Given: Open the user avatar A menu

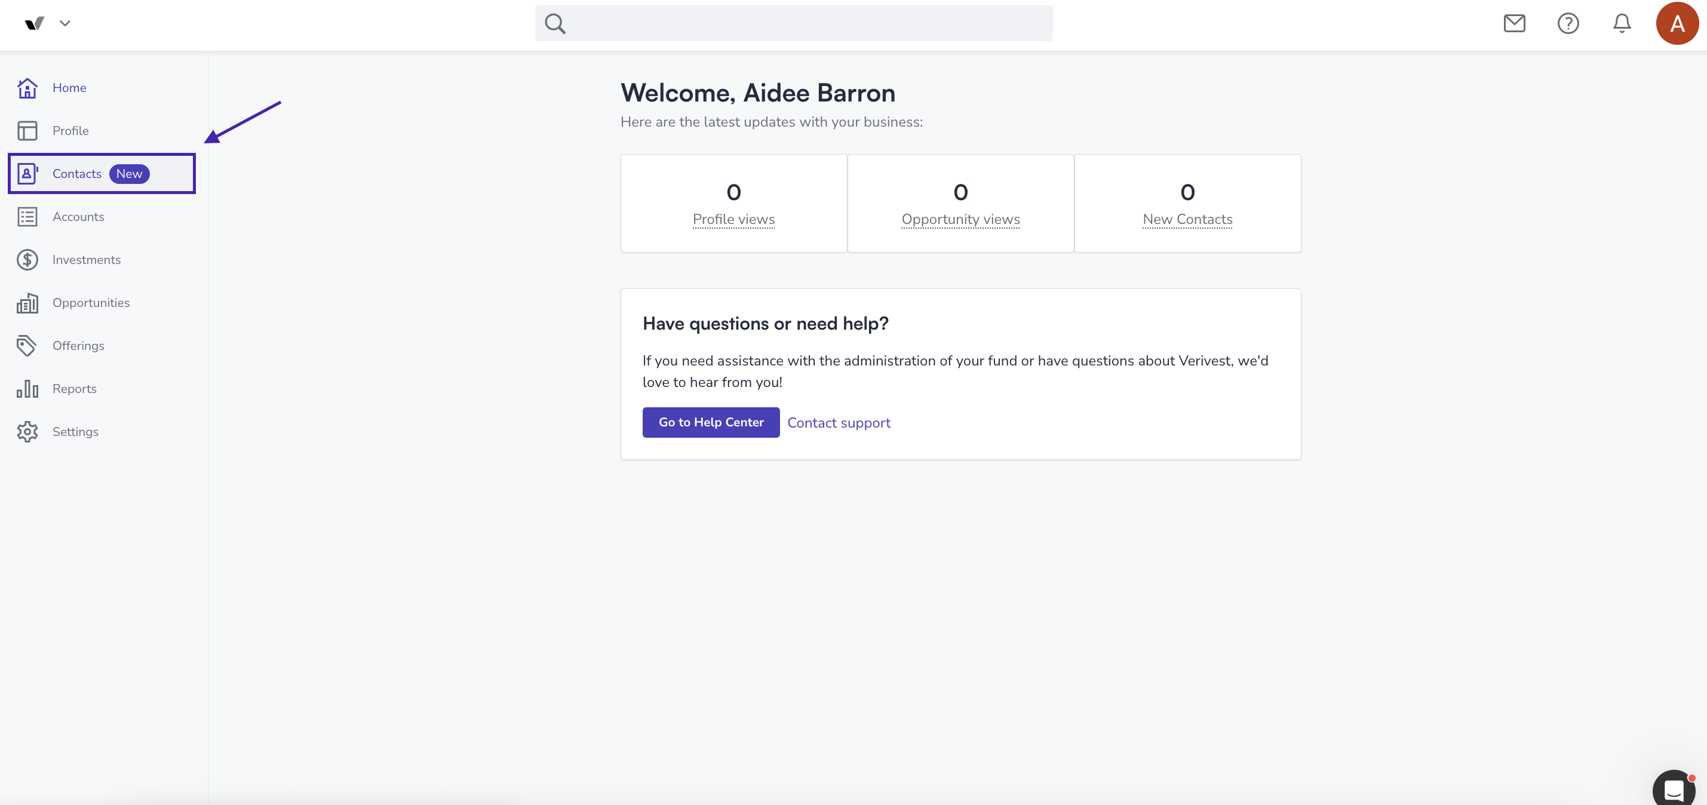Looking at the screenshot, I should (x=1677, y=24).
